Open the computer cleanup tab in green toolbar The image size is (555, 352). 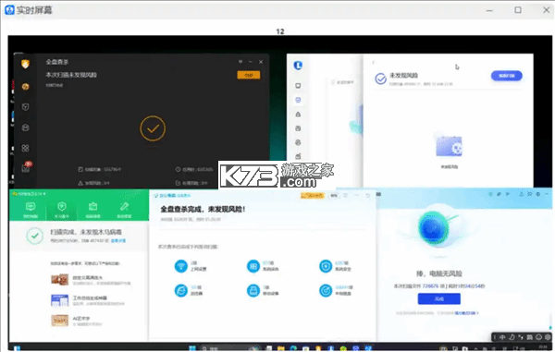coord(92,210)
